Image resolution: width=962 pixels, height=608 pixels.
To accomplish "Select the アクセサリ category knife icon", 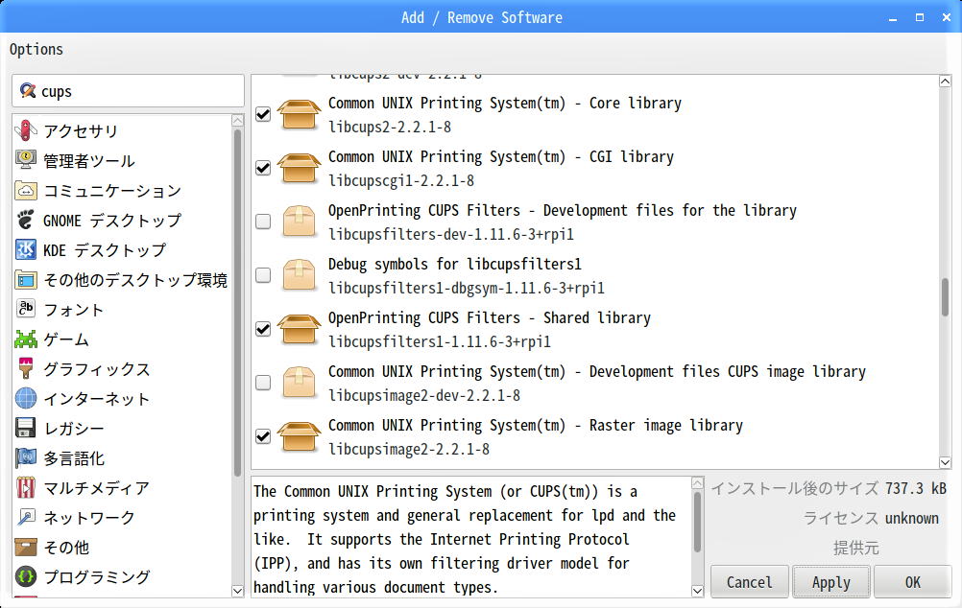I will click(26, 129).
